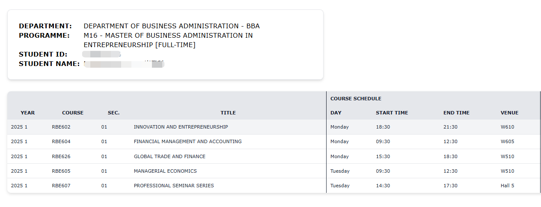
Task: Select course code RBE604
Action: pyautogui.click(x=61, y=141)
